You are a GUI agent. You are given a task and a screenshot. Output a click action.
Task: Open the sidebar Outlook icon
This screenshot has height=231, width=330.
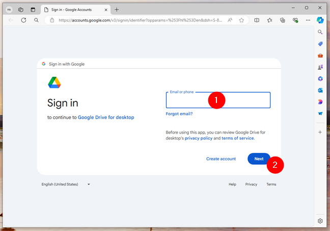(x=320, y=90)
